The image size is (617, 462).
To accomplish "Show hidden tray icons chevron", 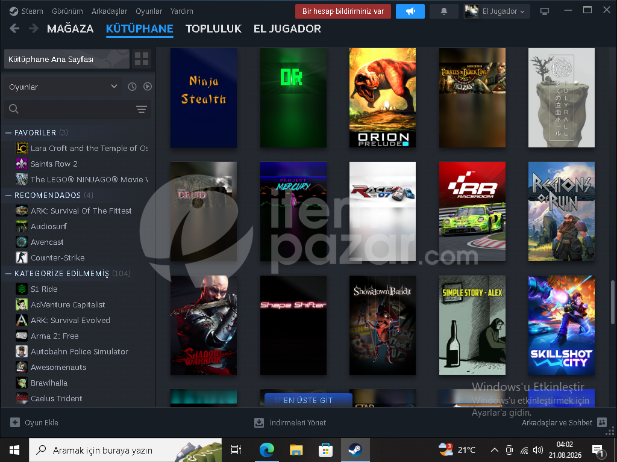I will pos(495,450).
